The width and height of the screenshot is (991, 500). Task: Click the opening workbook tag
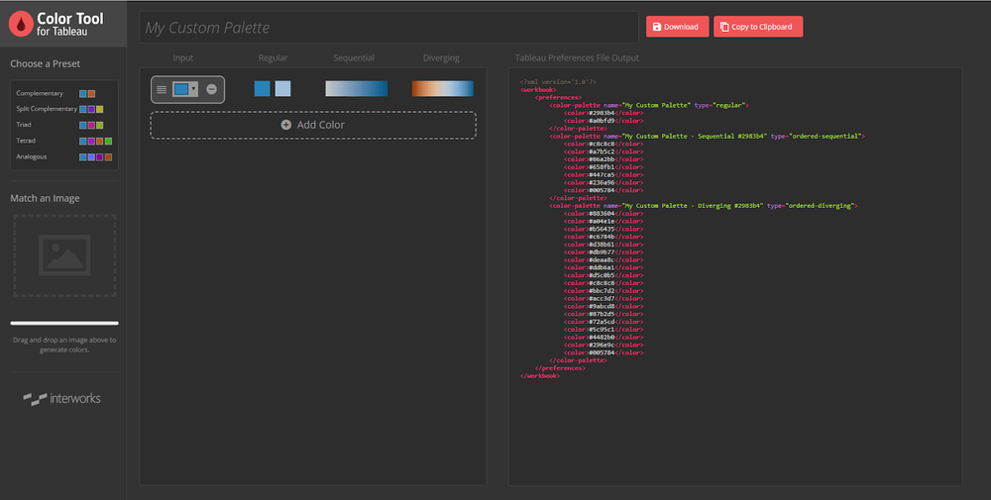538,90
